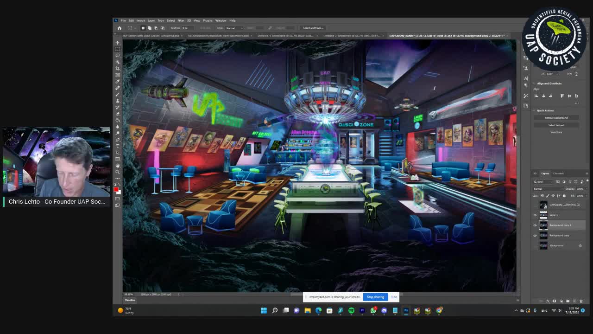Open the Image menu
This screenshot has width=593, height=334.
tap(140, 20)
